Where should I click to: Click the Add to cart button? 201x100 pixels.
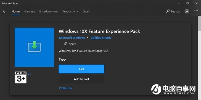81,79
